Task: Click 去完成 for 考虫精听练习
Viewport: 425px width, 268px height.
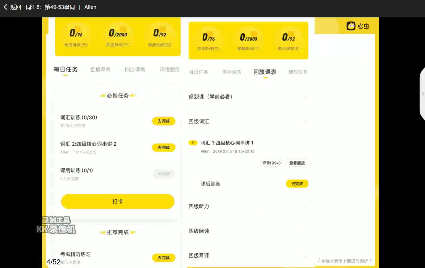Action: coord(164,258)
